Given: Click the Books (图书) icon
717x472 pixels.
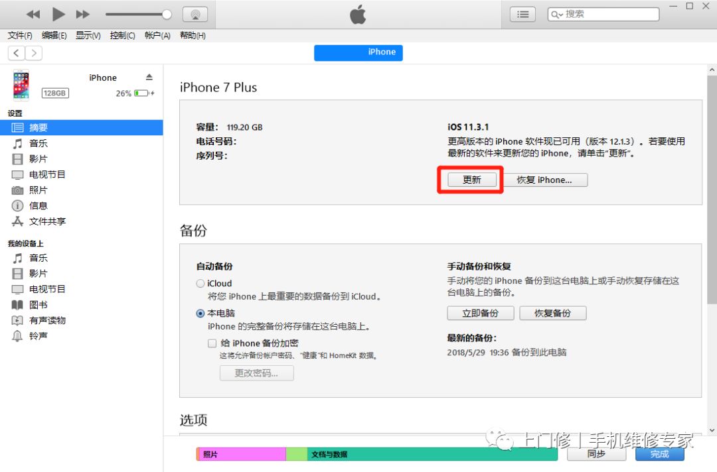Looking at the screenshot, I should pyautogui.click(x=17, y=305).
